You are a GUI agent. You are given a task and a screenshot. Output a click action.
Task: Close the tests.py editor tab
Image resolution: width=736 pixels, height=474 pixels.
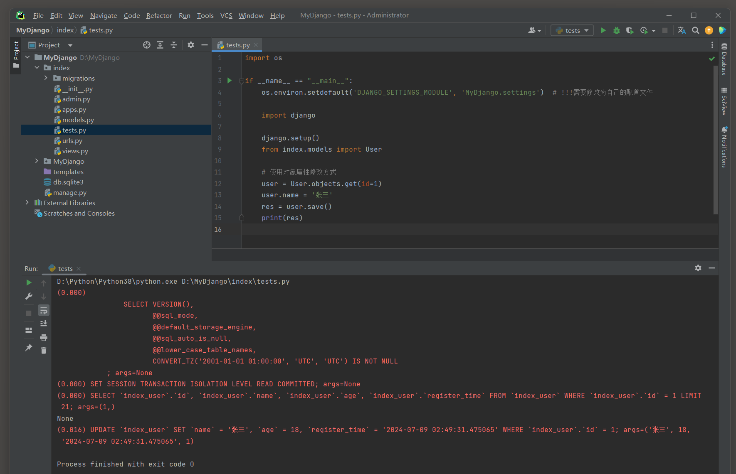coord(256,45)
